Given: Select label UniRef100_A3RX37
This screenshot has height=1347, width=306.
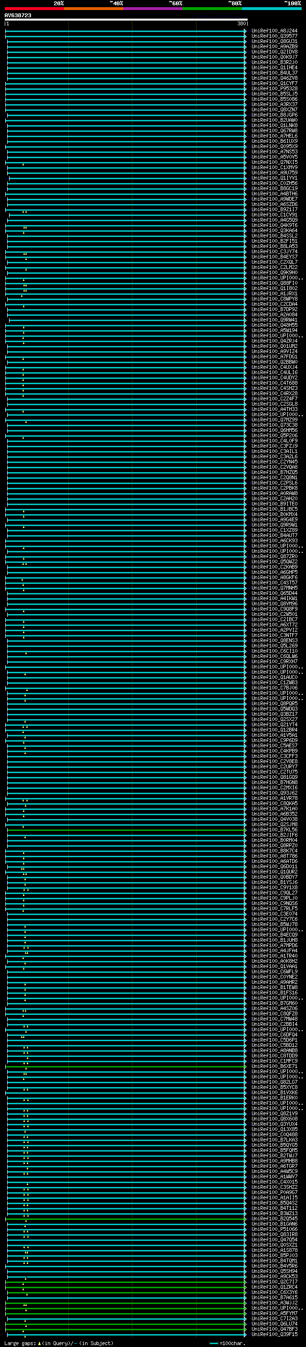Looking at the screenshot, I should coord(274,105).
